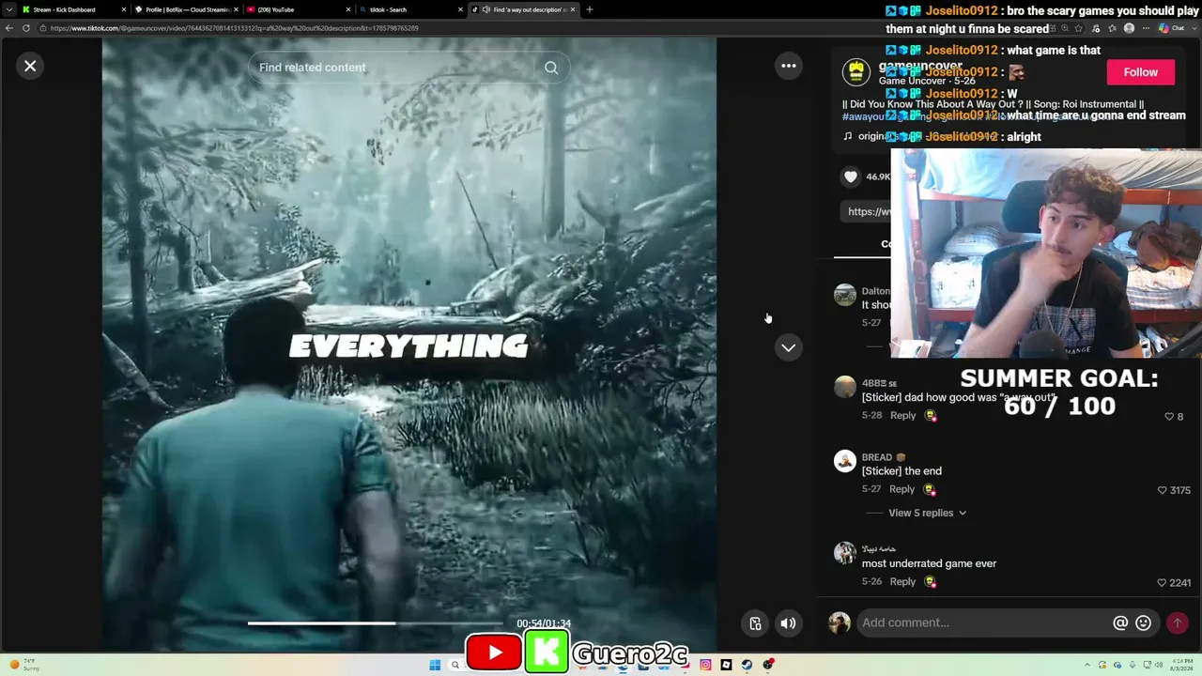Switch to the '(206) YouTube' tab

click(299, 9)
